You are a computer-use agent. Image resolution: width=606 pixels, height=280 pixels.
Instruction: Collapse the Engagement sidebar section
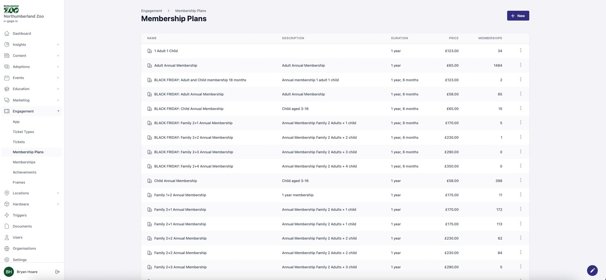click(x=58, y=111)
